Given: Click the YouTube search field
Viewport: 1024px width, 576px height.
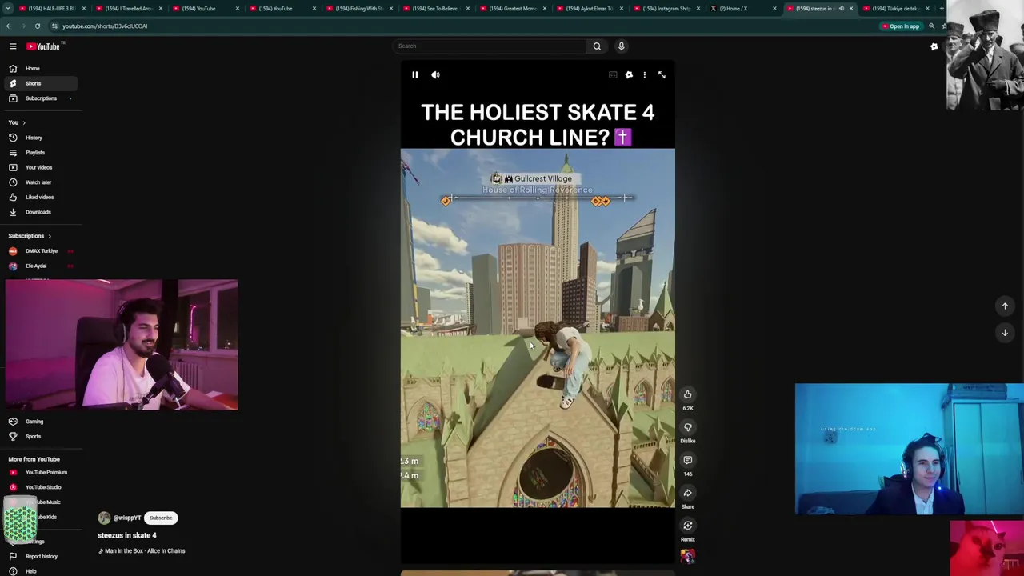Looking at the screenshot, I should click(490, 46).
